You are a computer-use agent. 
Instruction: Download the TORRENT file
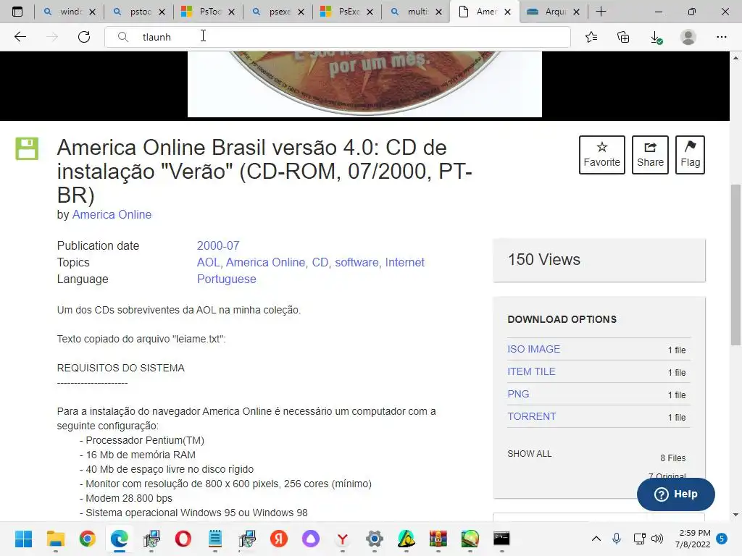tap(531, 416)
